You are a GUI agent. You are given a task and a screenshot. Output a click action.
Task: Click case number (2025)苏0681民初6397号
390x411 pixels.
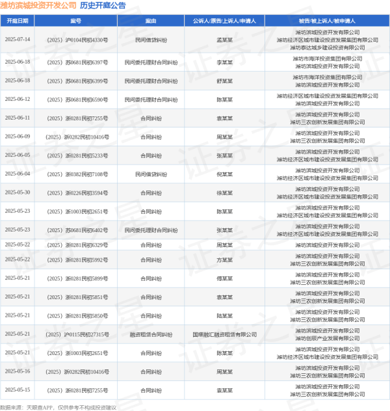coord(77,62)
